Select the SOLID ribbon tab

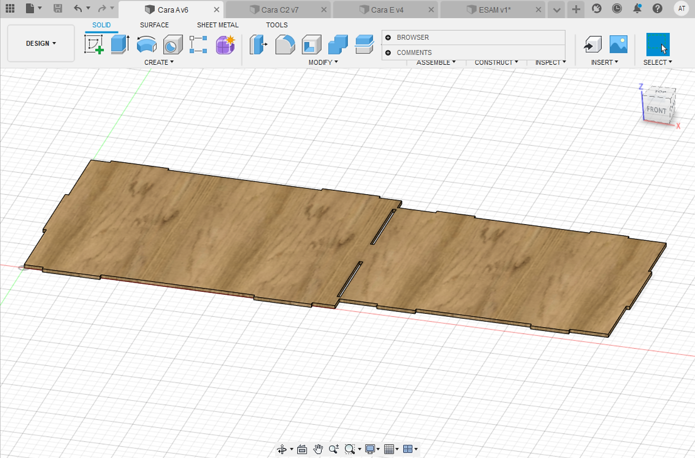pyautogui.click(x=102, y=25)
